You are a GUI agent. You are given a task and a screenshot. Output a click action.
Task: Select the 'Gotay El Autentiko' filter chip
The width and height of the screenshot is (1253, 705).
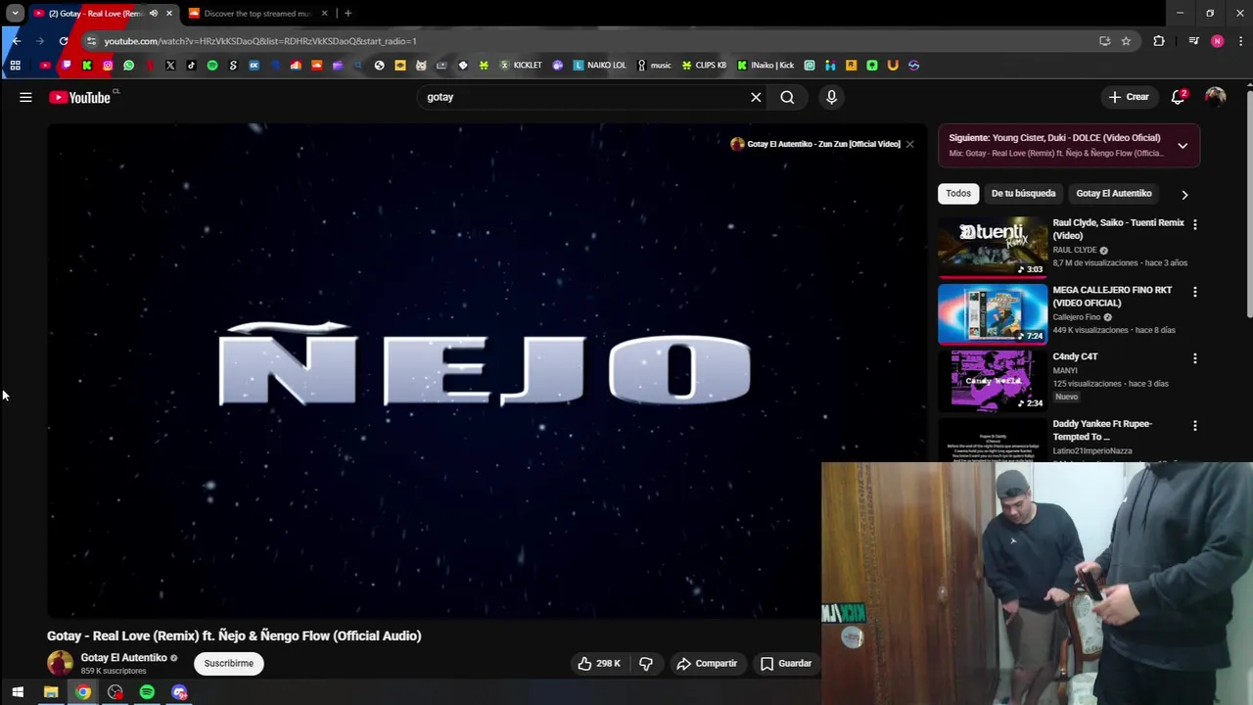[1113, 193]
